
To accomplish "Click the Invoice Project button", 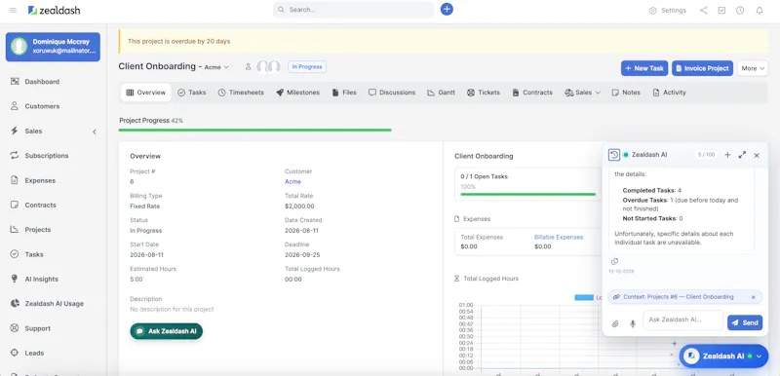I will tap(702, 68).
